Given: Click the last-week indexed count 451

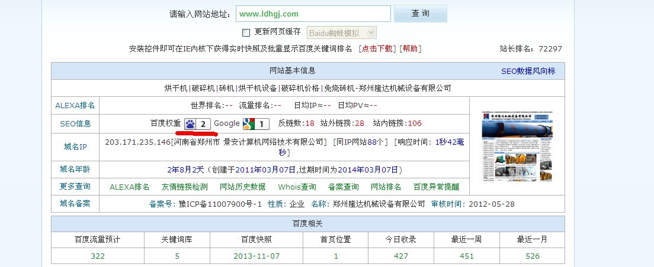Looking at the screenshot, I should pos(467,256).
